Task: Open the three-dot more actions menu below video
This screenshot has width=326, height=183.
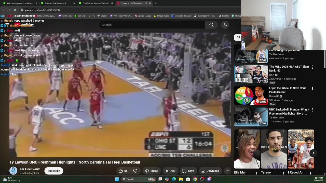Action: 227,171
